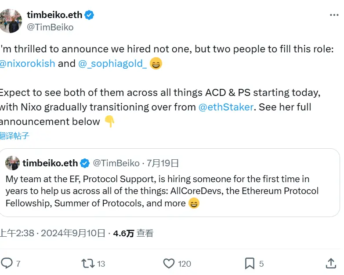Click the 翻译帖子 translate post link
The width and height of the screenshot is (344, 275).
click(x=14, y=136)
